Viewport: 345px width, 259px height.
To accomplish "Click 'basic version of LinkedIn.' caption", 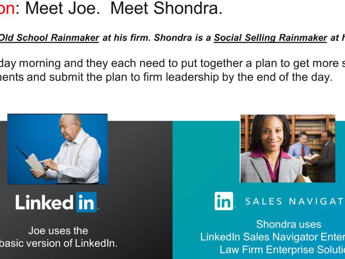I will coord(59,243).
